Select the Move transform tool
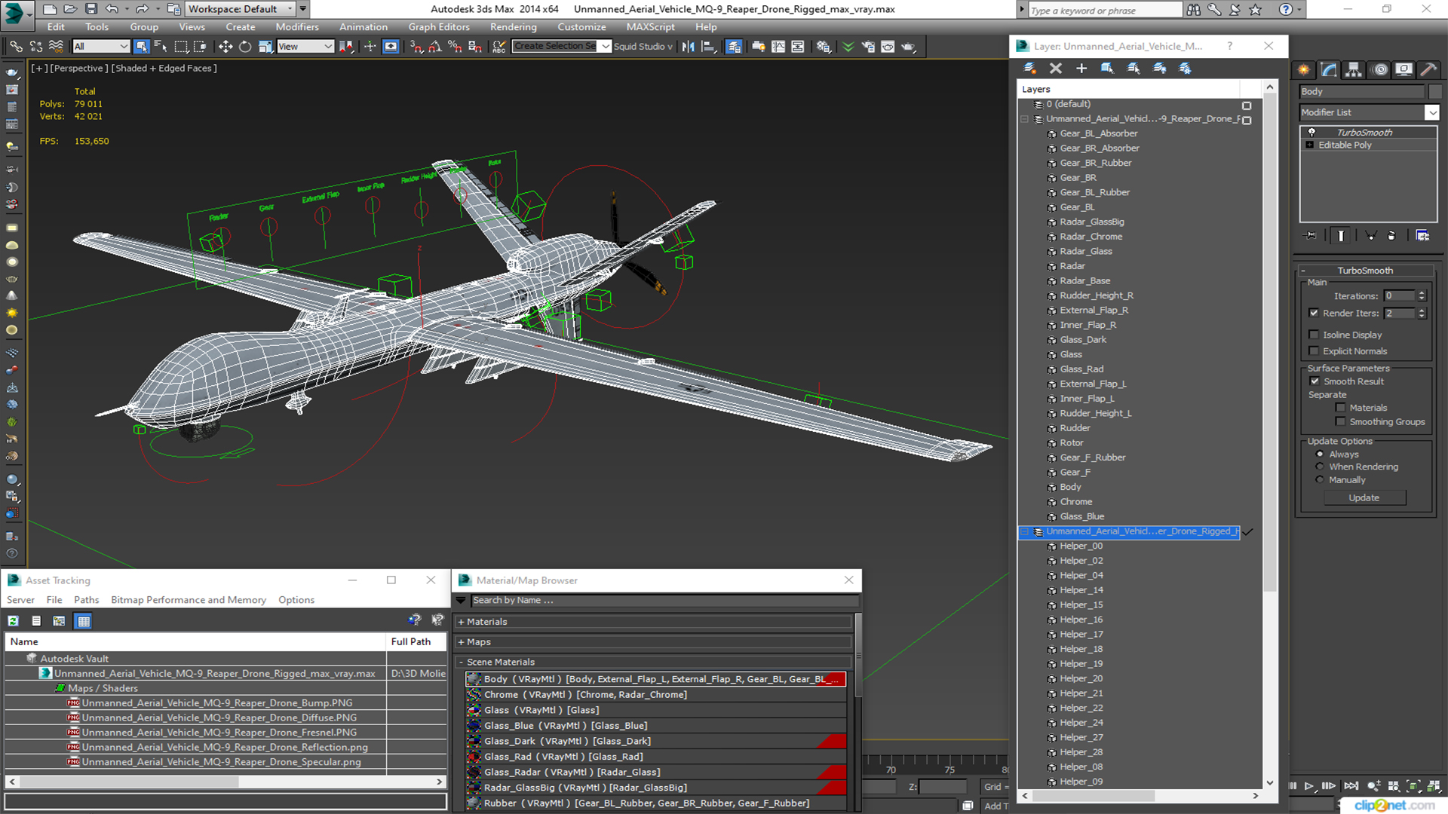Viewport: 1448px width, 814px height. click(x=225, y=47)
